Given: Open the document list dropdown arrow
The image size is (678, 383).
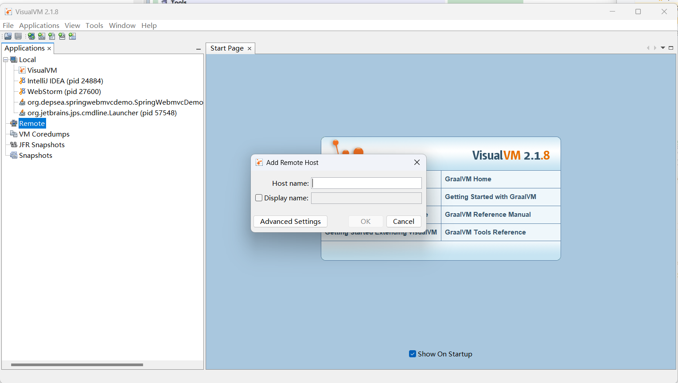Looking at the screenshot, I should pyautogui.click(x=663, y=48).
